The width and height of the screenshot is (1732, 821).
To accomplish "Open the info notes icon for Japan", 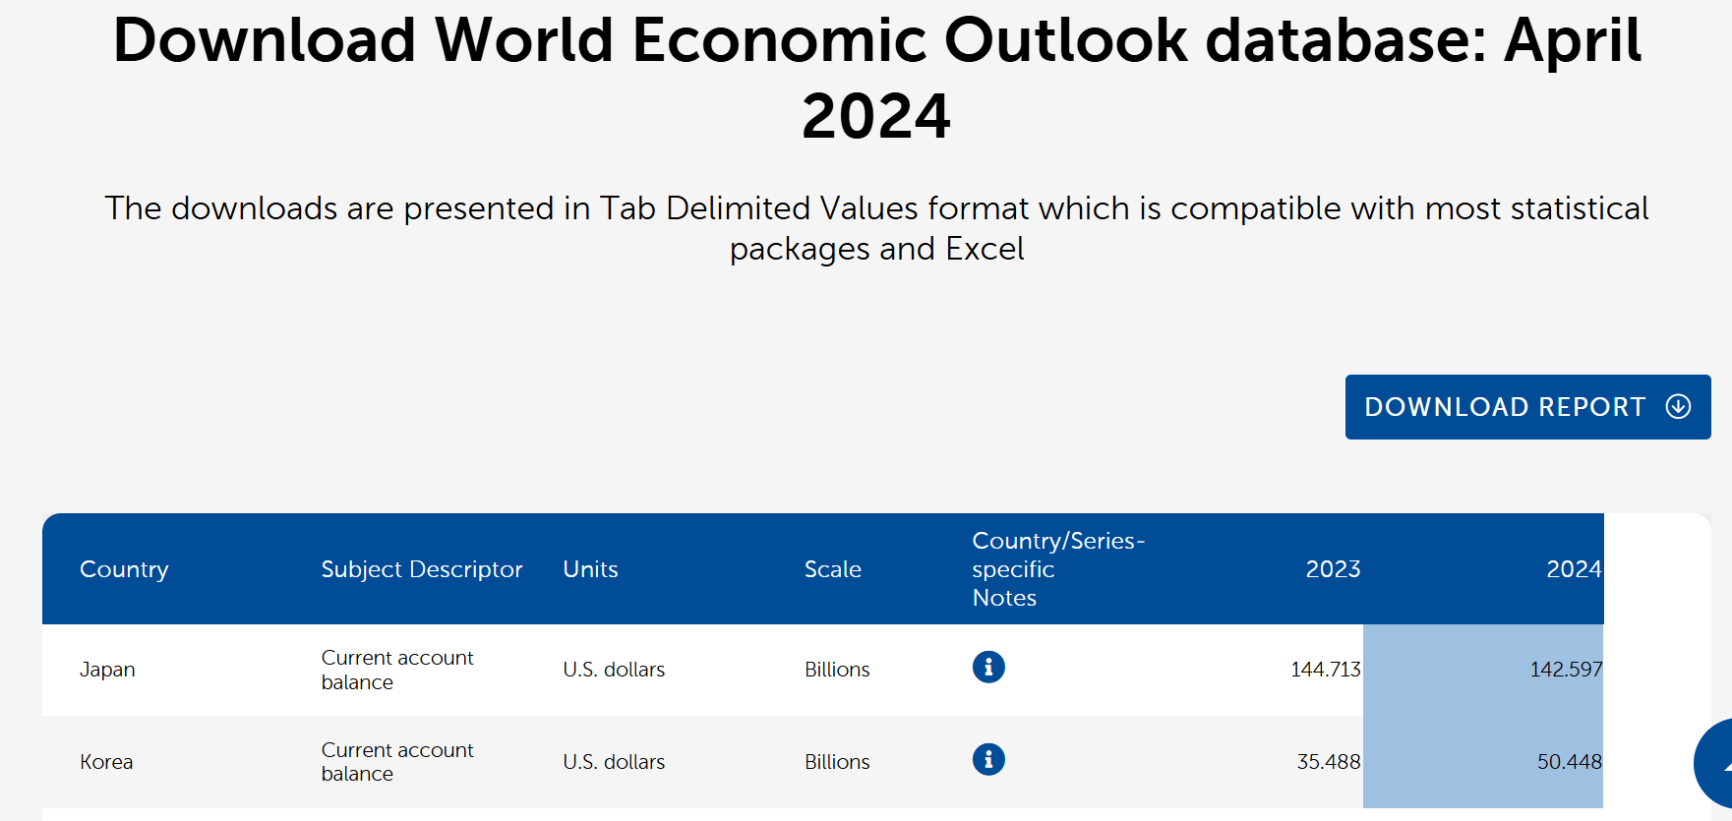I will (988, 668).
